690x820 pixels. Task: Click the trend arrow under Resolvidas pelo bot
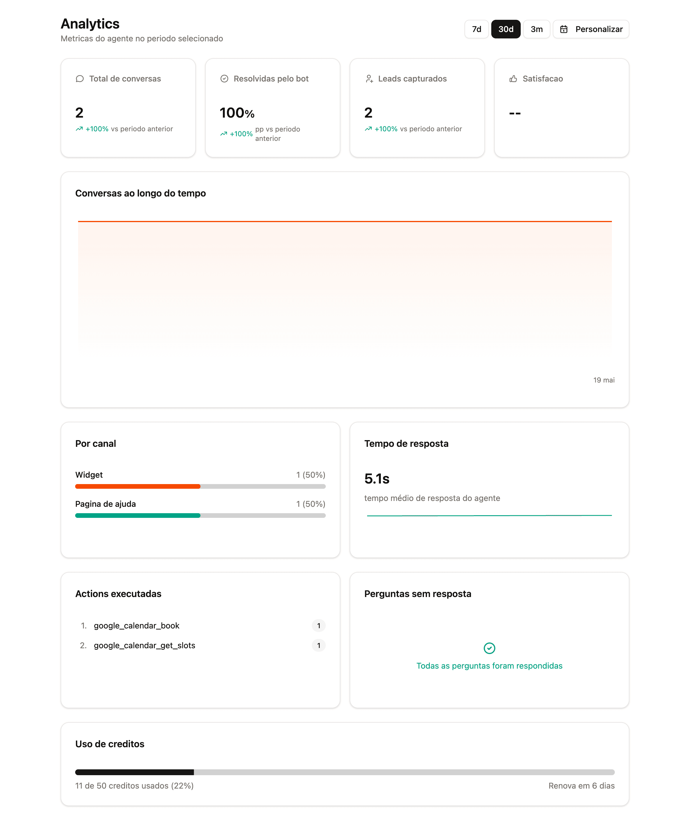coord(224,134)
